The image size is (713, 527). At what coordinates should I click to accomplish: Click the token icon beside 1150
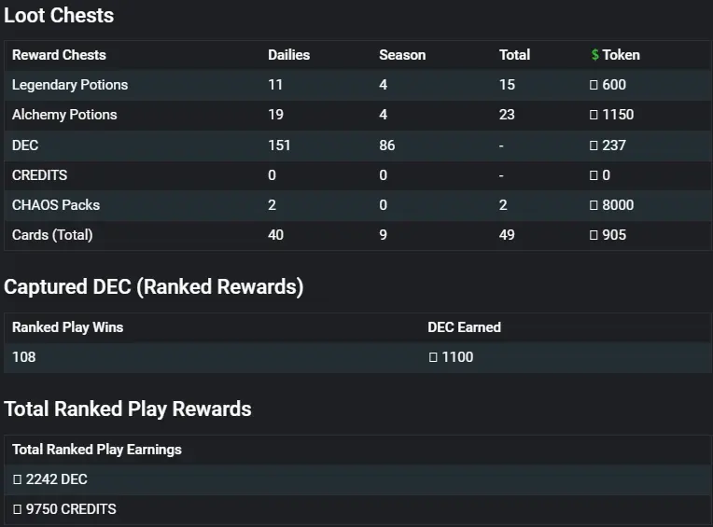(x=594, y=115)
